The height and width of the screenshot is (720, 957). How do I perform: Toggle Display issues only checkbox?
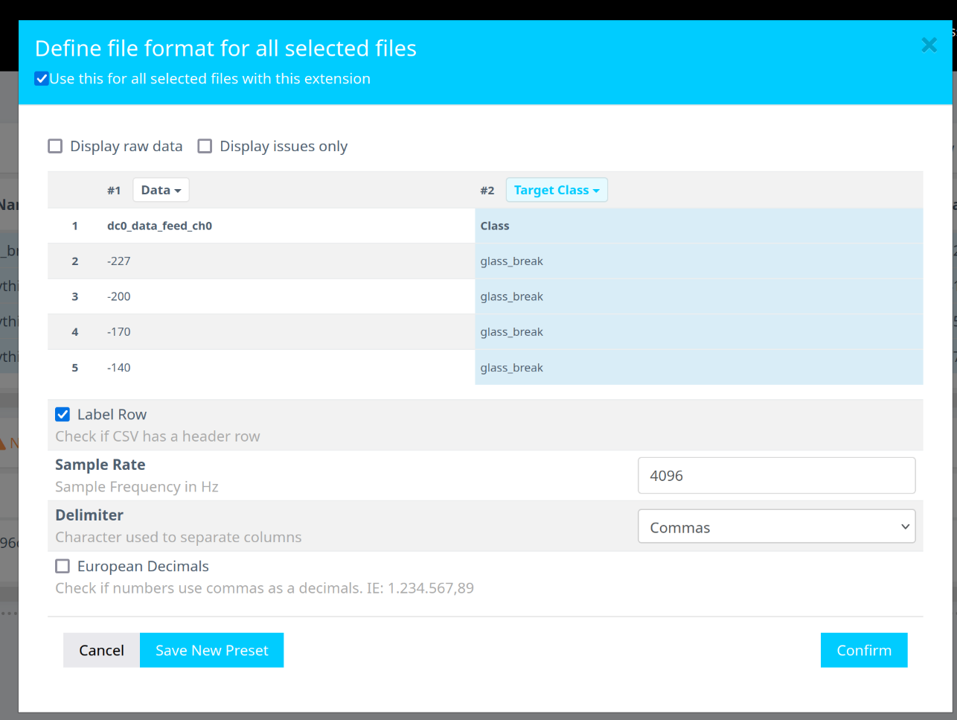tap(205, 146)
